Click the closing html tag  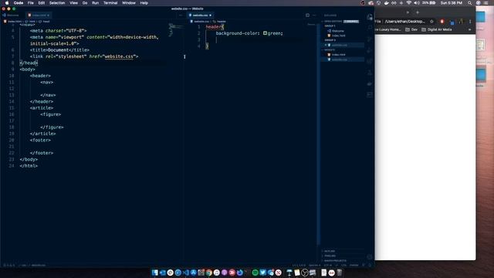click(x=29, y=166)
